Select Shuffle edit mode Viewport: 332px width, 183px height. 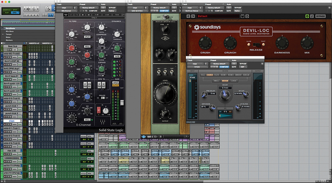[x=7, y=10]
